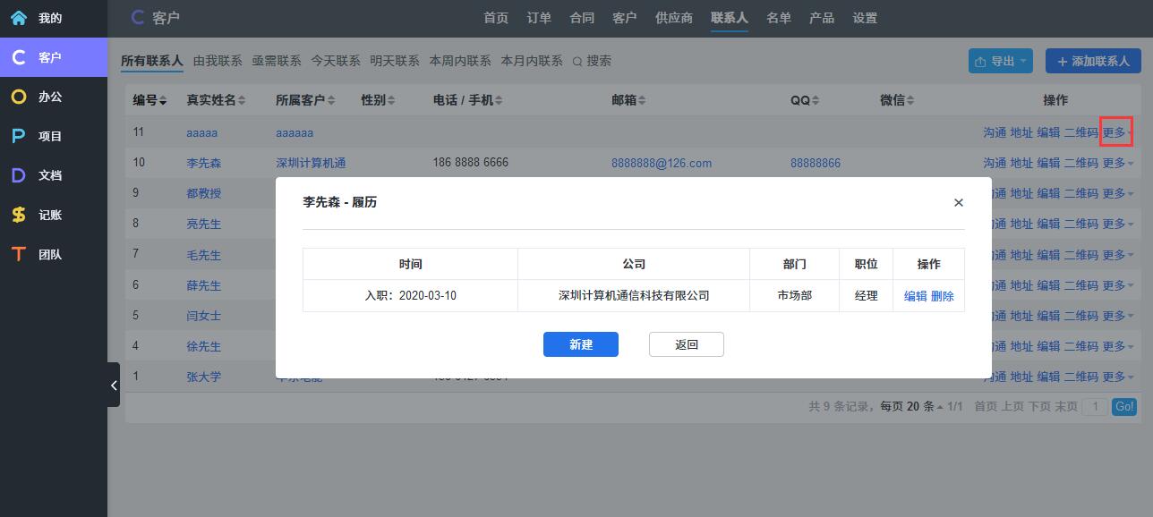The height and width of the screenshot is (517, 1153).
Task: Open the 导出 export dropdown
Action: click(1001, 61)
